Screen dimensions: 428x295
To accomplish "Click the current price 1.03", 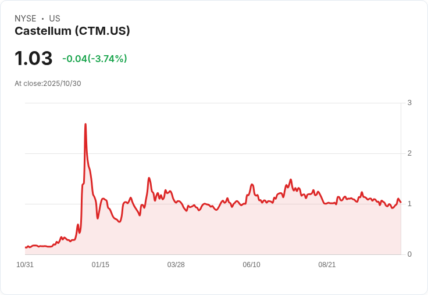I will click(33, 58).
